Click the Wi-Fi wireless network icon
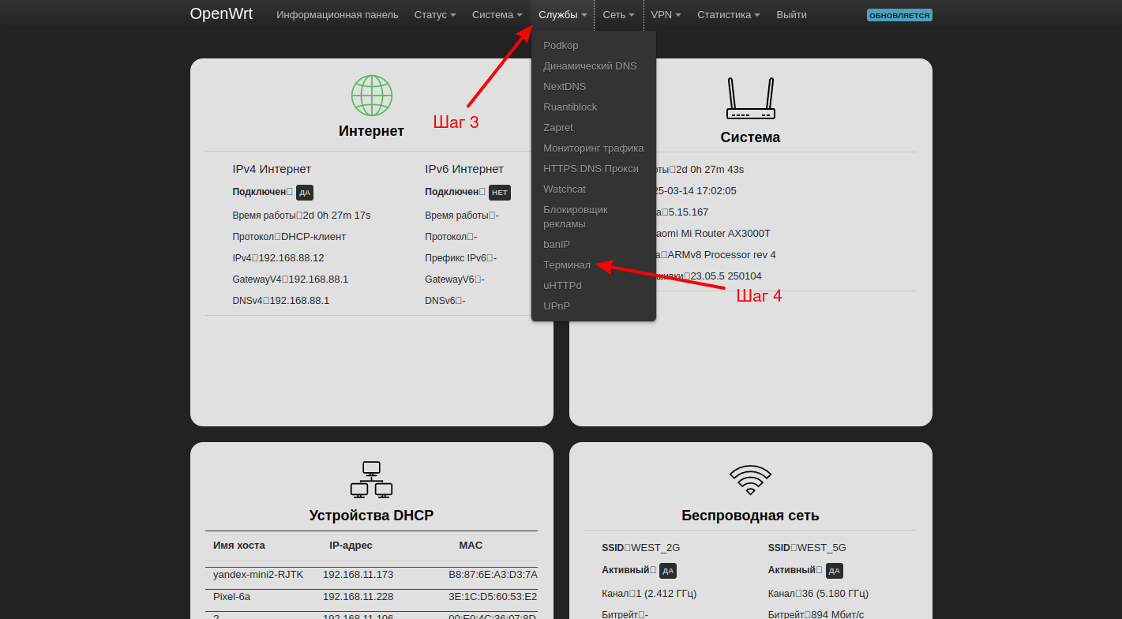Image resolution: width=1122 pixels, height=619 pixels. [x=750, y=479]
